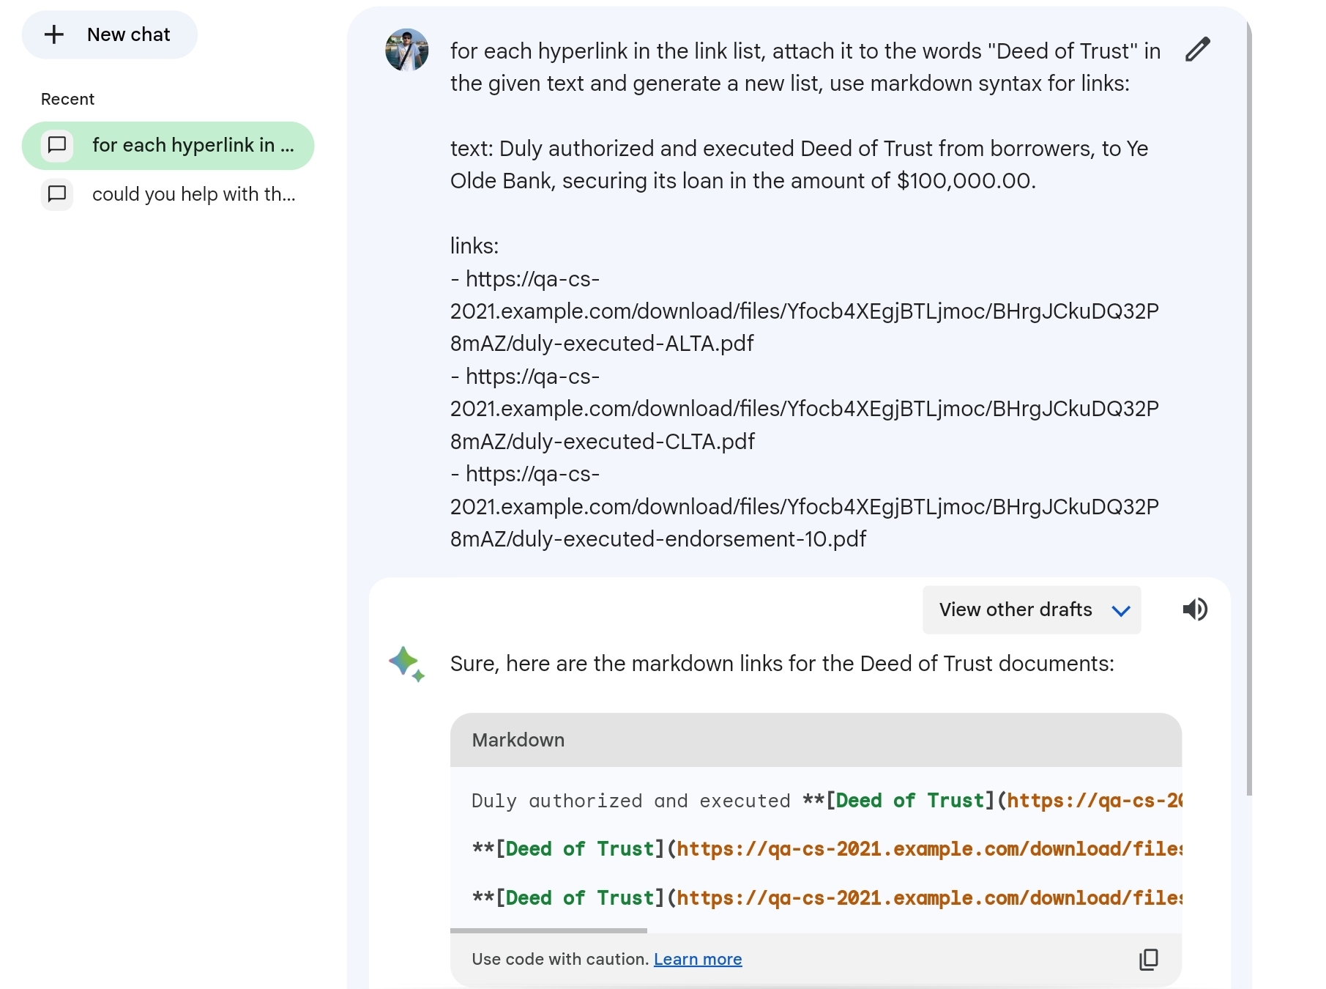The image size is (1326, 989).
Task: Open recent chat 'for each hyperlink in ...'
Action: (168, 146)
